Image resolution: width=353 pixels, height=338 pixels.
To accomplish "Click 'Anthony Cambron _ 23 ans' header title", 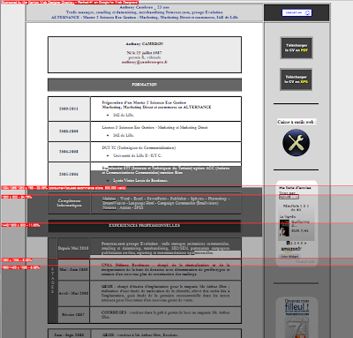I will coord(144,7).
